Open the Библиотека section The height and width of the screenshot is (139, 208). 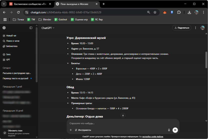tap(10, 46)
